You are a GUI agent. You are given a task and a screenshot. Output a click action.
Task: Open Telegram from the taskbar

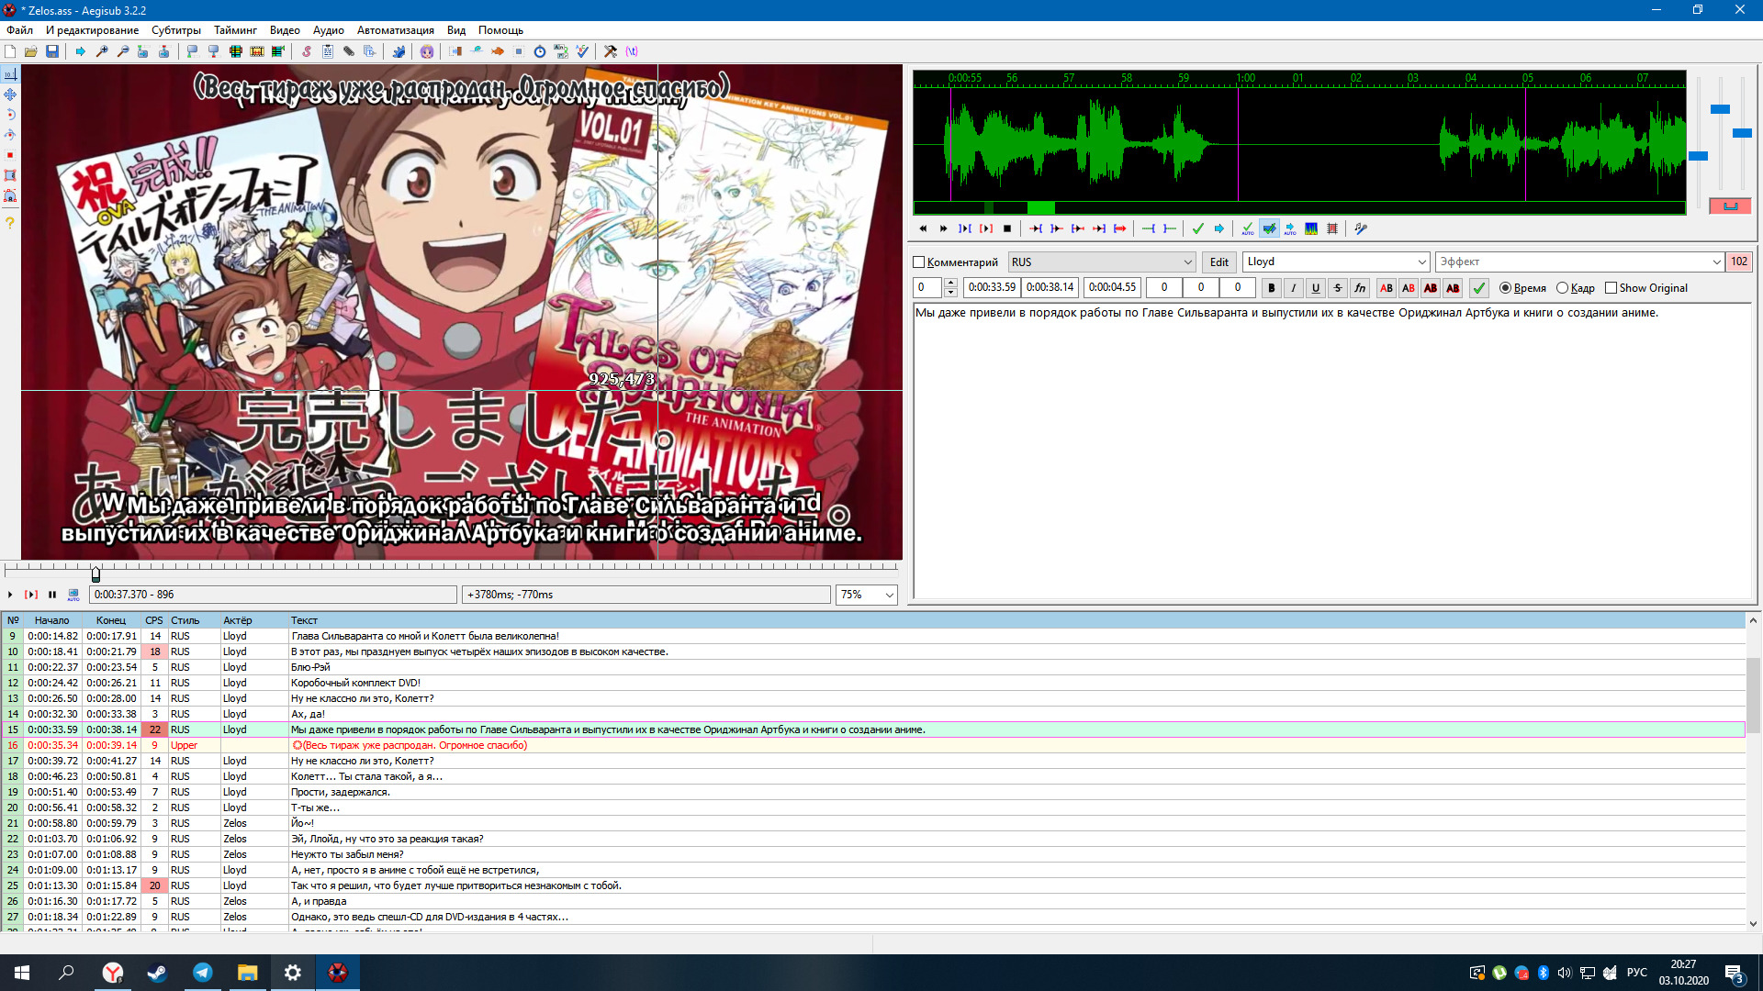pyautogui.click(x=202, y=973)
